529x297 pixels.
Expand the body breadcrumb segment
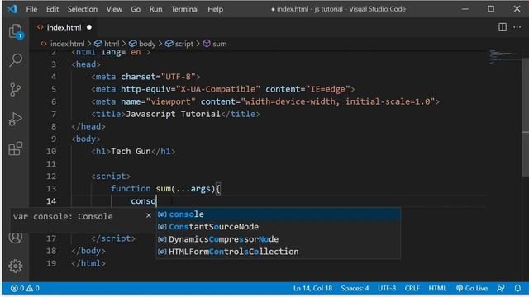point(142,44)
